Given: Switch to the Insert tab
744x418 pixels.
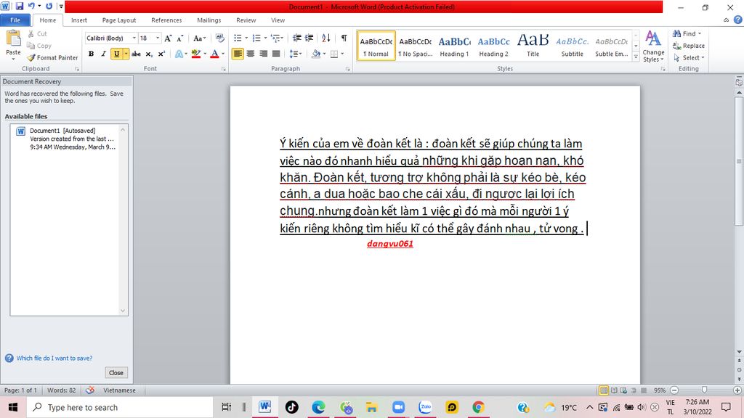Looking at the screenshot, I should 79,20.
